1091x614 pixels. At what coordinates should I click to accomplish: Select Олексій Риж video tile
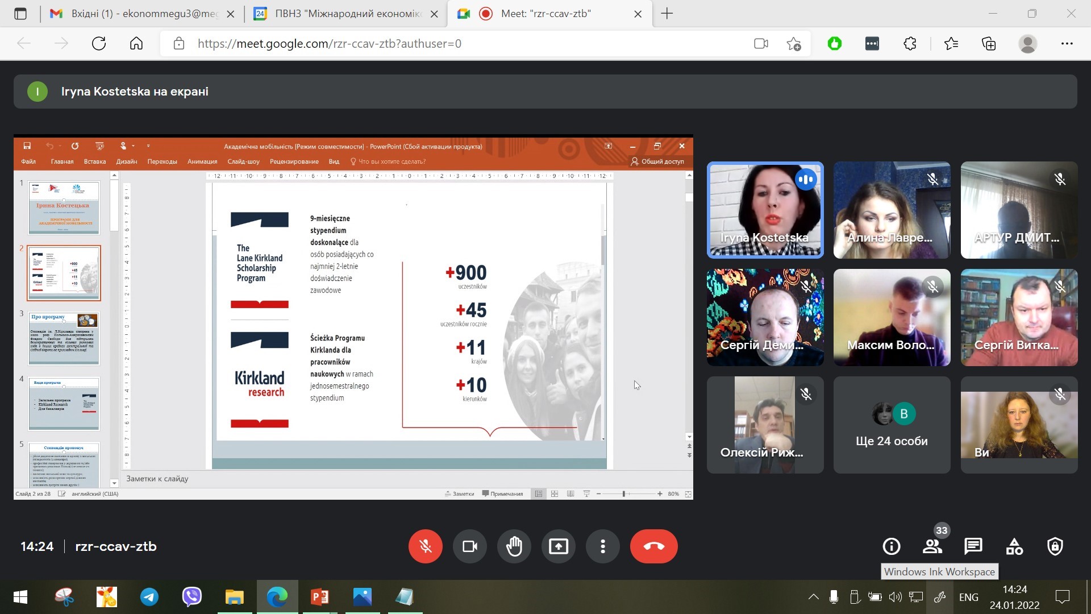(x=765, y=425)
